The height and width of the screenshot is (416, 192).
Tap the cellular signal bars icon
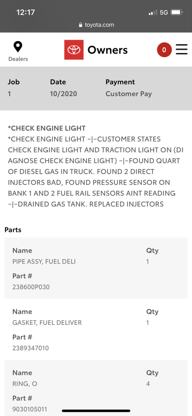click(153, 12)
